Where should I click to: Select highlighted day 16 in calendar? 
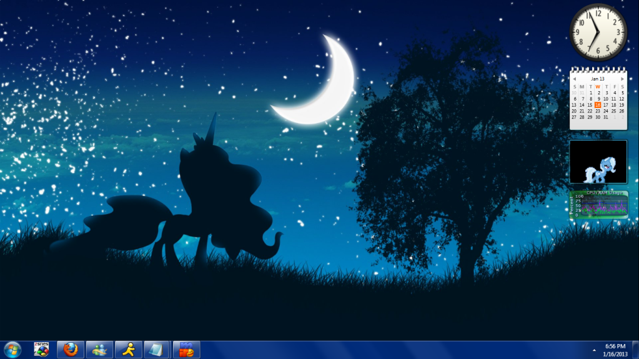(598, 105)
